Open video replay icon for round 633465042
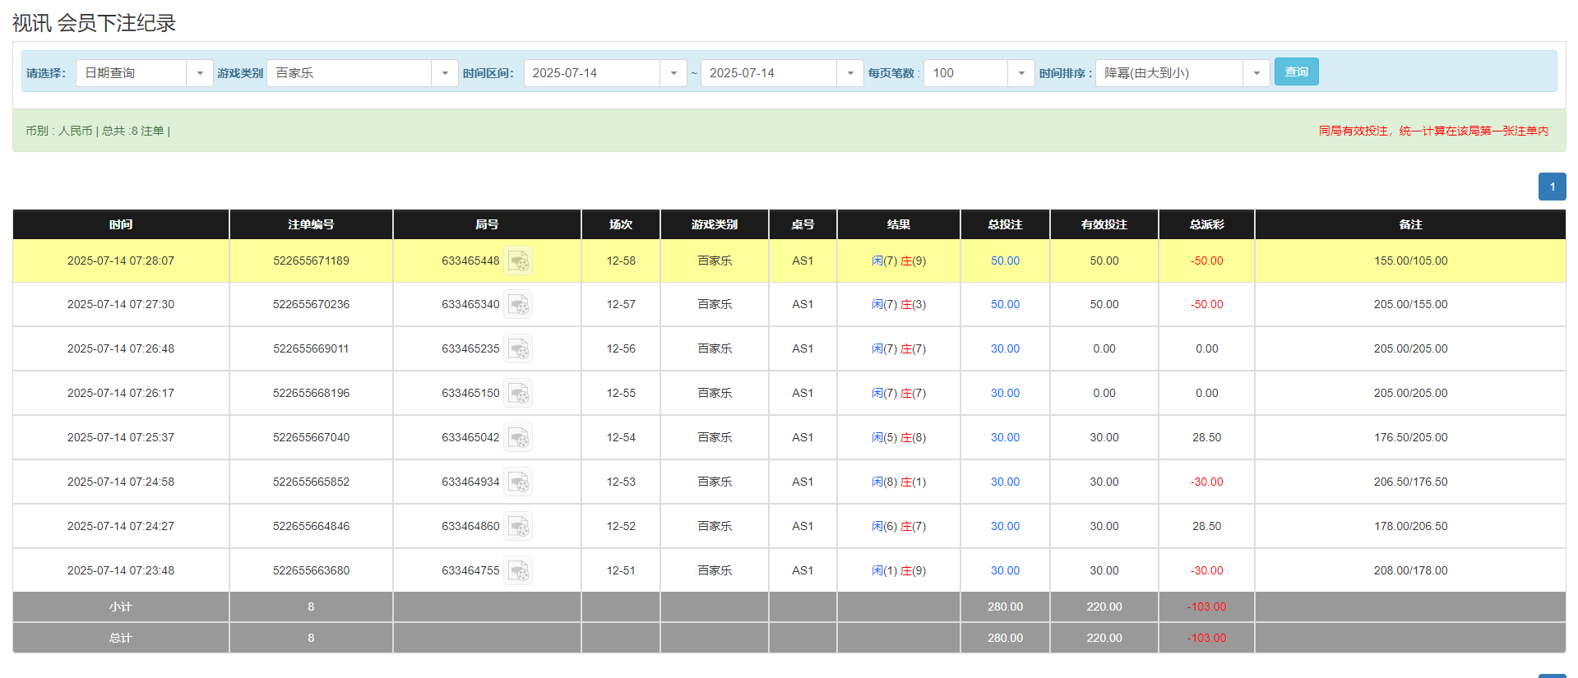1578x678 pixels. click(518, 438)
